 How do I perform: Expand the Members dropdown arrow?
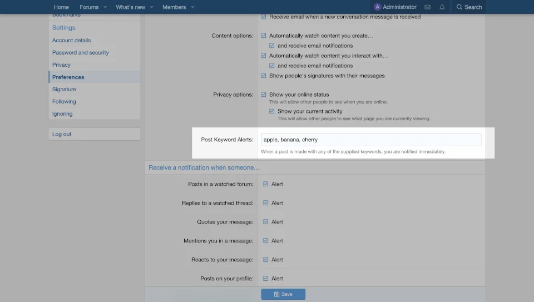[192, 7]
